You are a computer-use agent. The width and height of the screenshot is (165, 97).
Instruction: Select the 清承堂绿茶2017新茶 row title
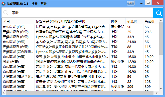[71, 77]
